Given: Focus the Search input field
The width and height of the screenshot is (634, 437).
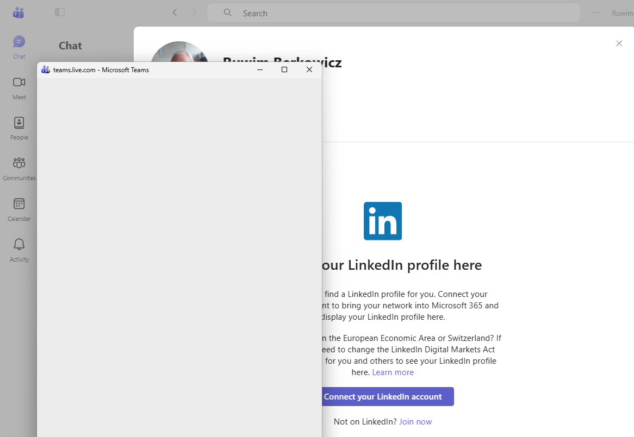Looking at the screenshot, I should pos(394,13).
